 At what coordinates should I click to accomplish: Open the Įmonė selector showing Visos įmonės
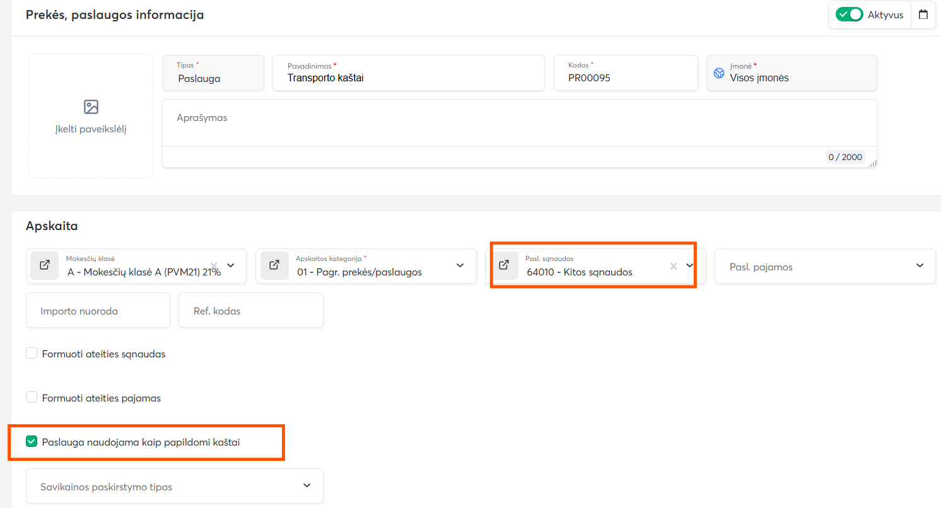tap(792, 73)
